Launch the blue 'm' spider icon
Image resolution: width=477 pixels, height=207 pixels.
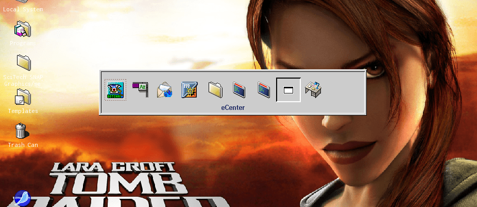pyautogui.click(x=189, y=90)
